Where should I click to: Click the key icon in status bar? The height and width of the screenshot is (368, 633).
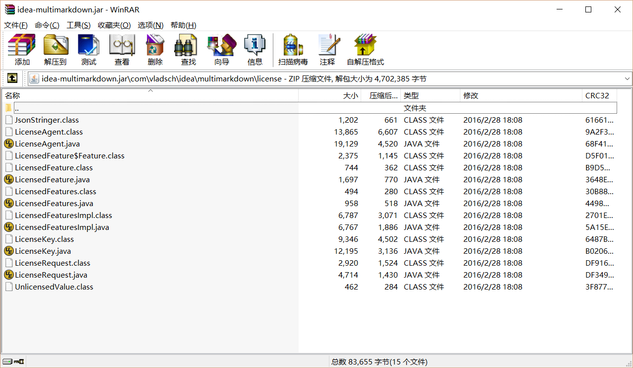[x=19, y=362]
